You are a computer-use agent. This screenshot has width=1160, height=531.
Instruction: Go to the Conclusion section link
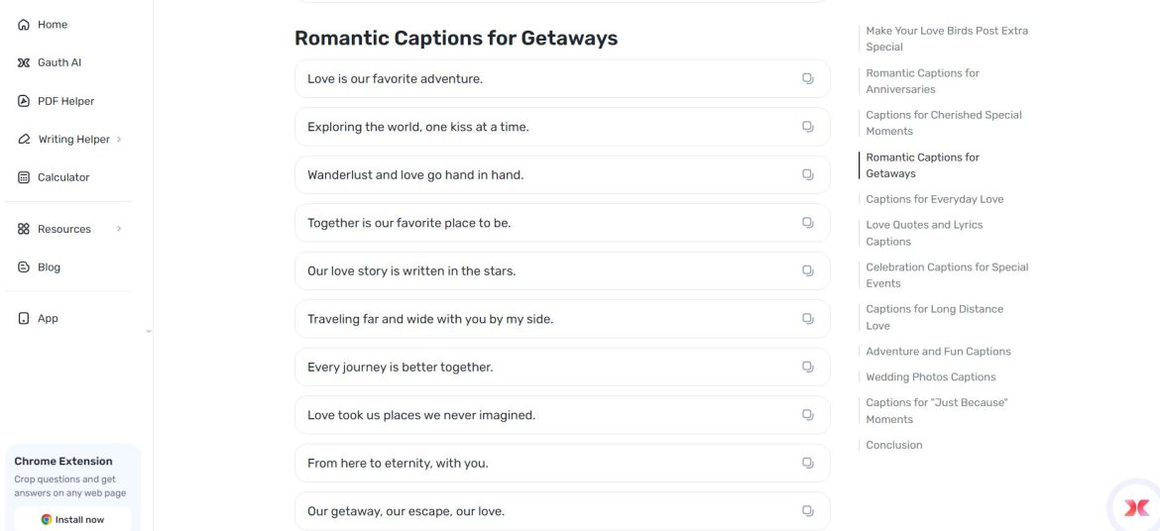[x=893, y=445]
